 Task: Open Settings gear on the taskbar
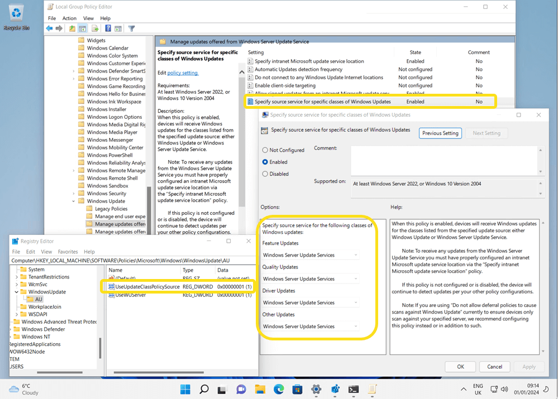pyautogui.click(x=316, y=390)
